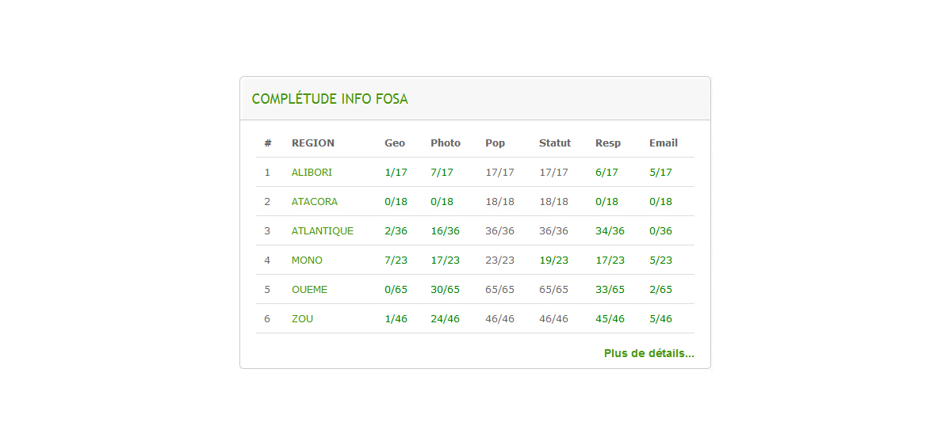Click ATACORA Email value 0/18
The width and height of the screenshot is (945, 445).
660,202
